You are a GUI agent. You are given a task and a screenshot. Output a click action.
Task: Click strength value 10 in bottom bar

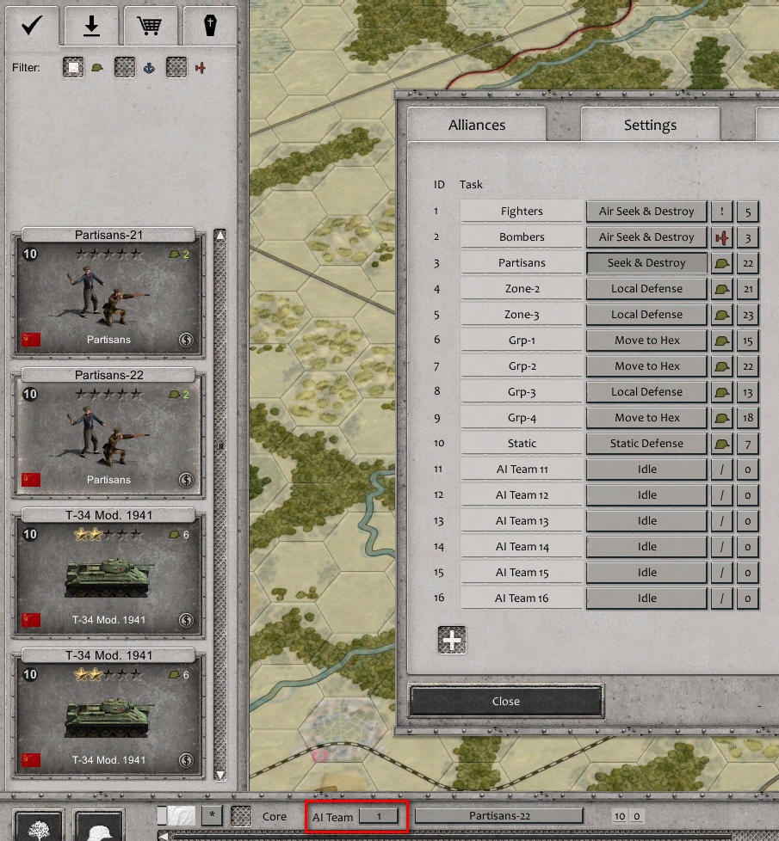click(619, 816)
